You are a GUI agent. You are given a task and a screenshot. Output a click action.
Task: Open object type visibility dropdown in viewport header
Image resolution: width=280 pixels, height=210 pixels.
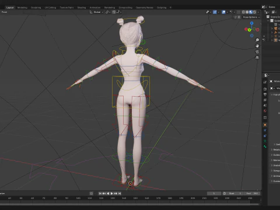209,12
